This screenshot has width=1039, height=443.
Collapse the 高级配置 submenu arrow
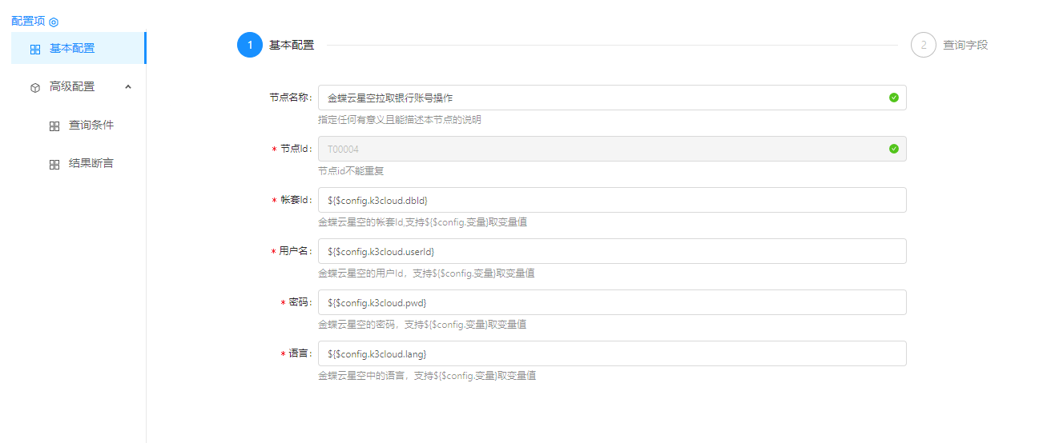pos(128,86)
